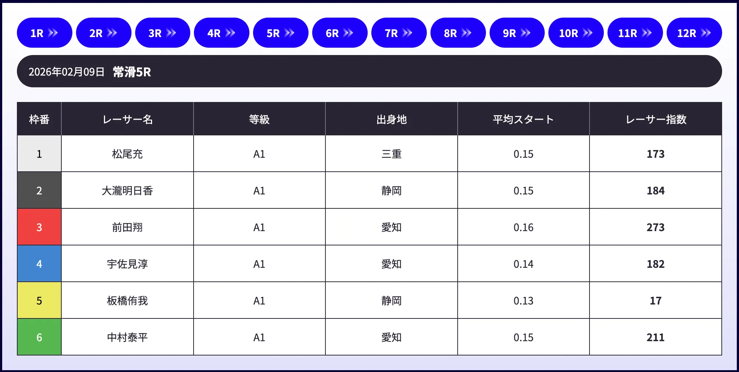Viewport: 739px width, 372px height.
Task: Select racer 大瀧明日香 in the table
Action: tap(127, 191)
